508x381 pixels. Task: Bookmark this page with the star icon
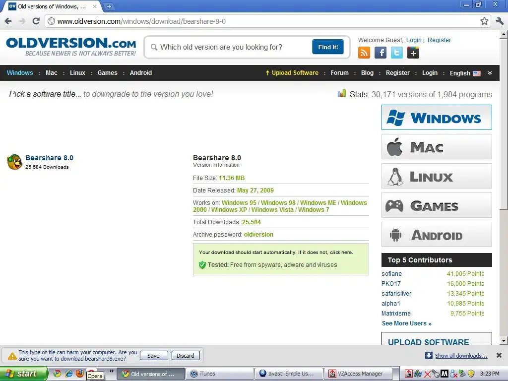click(x=484, y=21)
